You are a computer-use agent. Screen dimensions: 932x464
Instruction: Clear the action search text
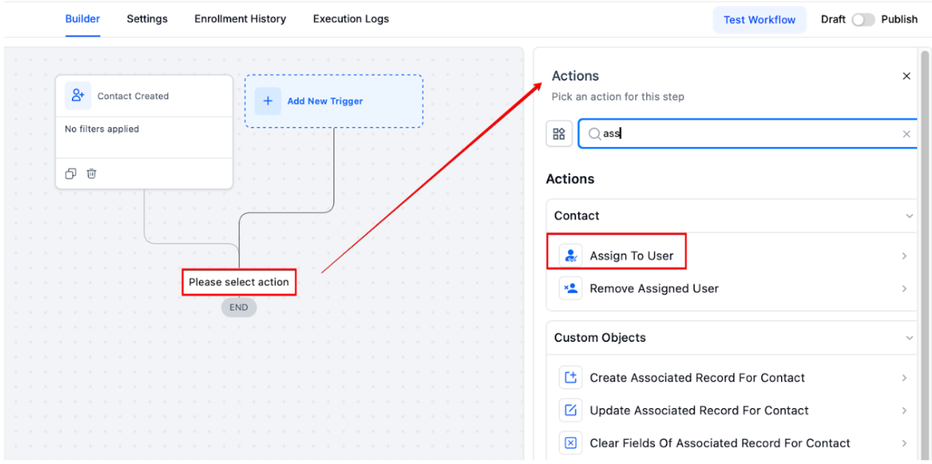pyautogui.click(x=906, y=134)
